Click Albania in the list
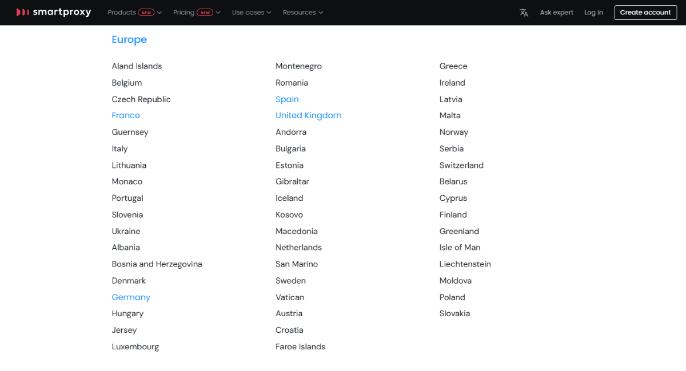This screenshot has width=686, height=371. tap(126, 247)
